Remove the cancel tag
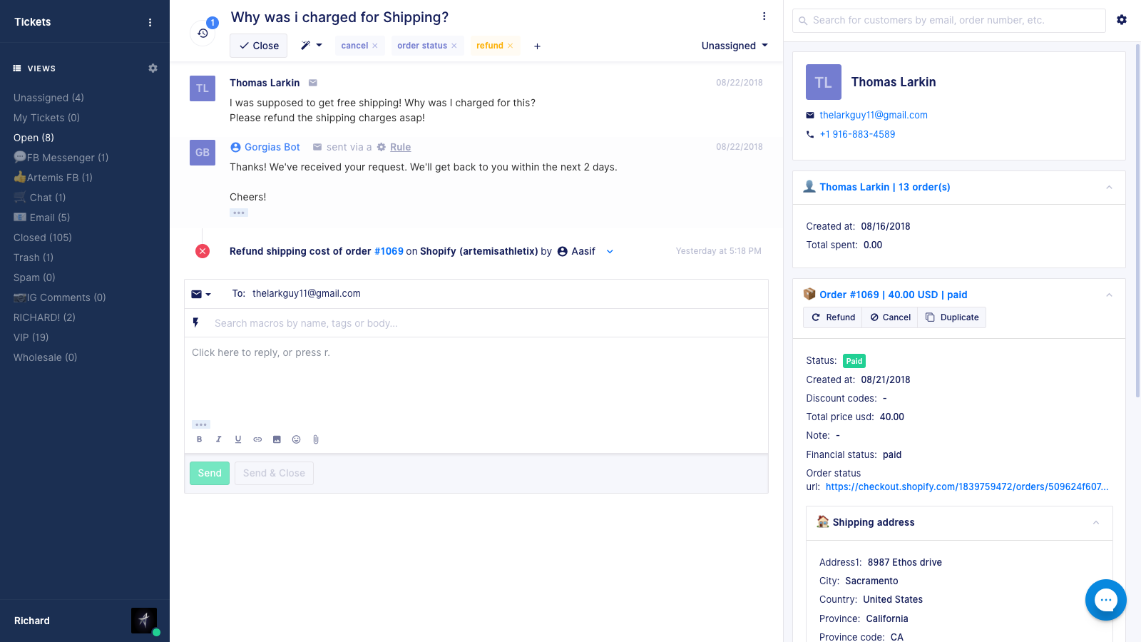The height and width of the screenshot is (642, 1141). [x=375, y=46]
